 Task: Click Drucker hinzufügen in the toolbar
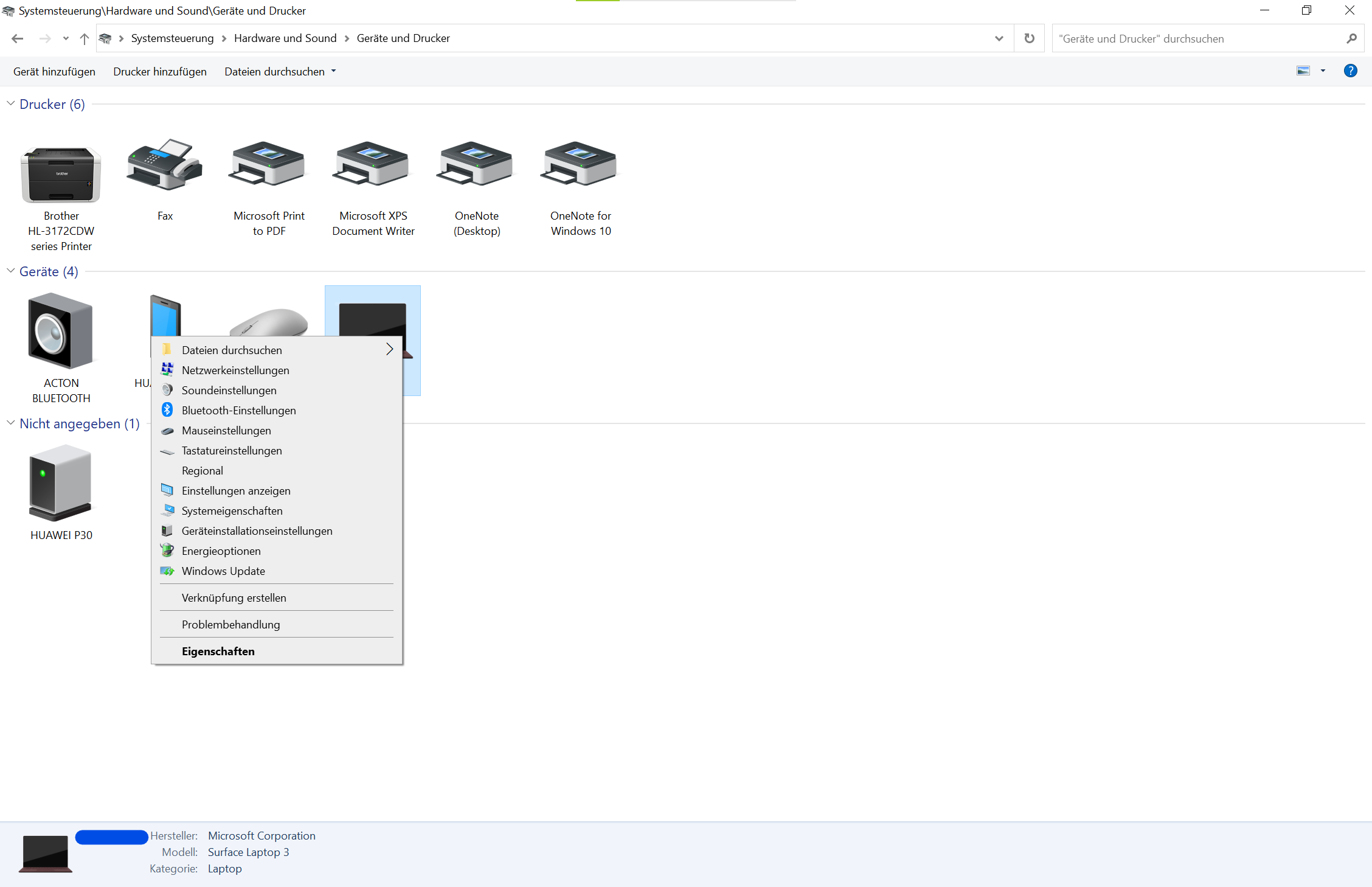tap(160, 72)
